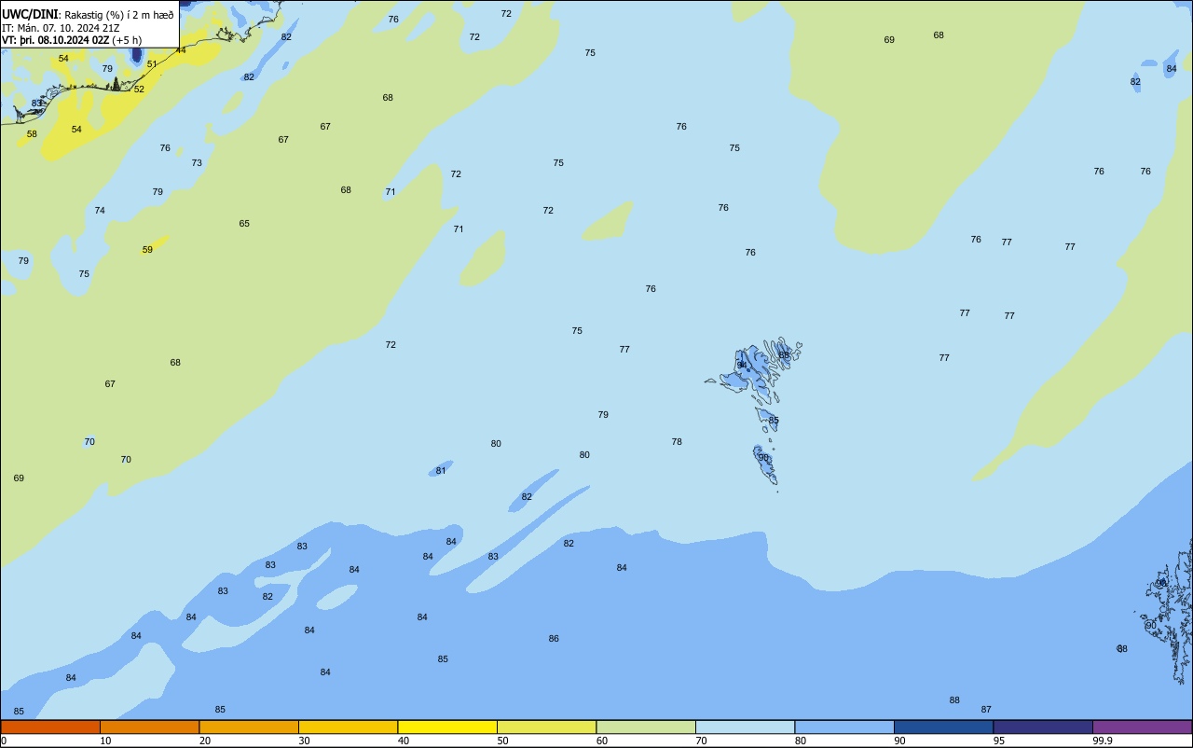Choose the 90–95 dark blue legend swatch
Screen dimensions: 1193x748
[943, 727]
